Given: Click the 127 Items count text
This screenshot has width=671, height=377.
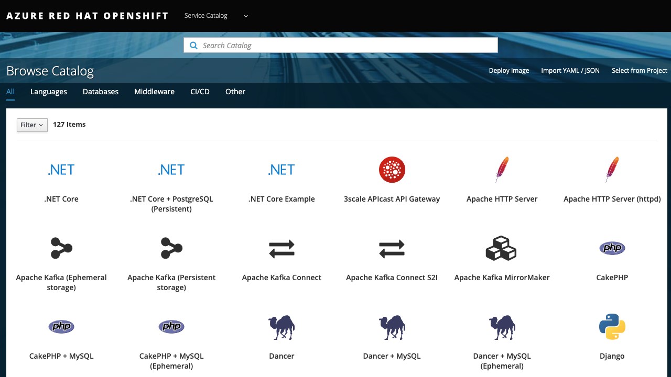Looking at the screenshot, I should 69,125.
